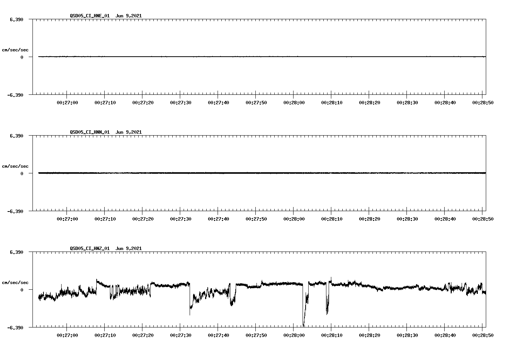Click the -6.390 lower limit of HNZ plot
Viewport: 513px width, 349px height.
pyautogui.click(x=15, y=327)
